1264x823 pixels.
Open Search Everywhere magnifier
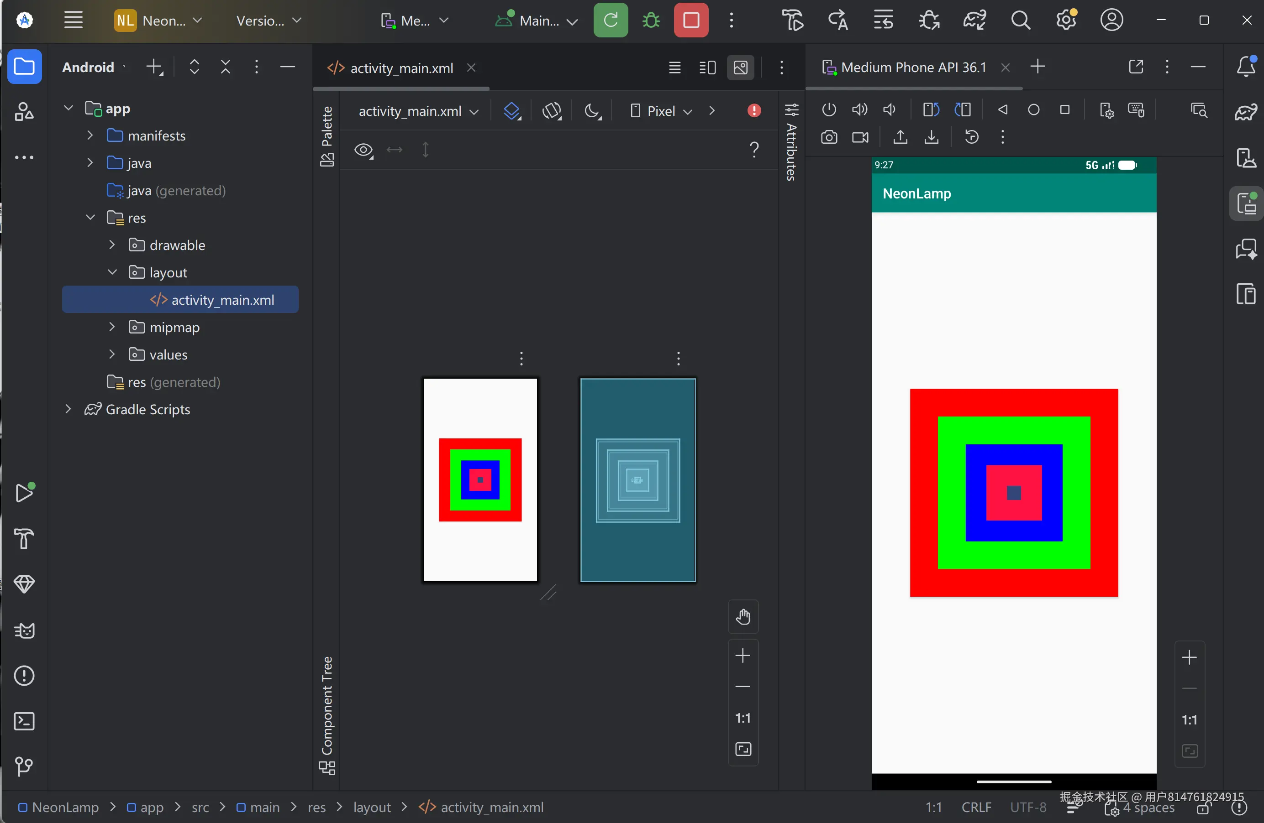1020,20
